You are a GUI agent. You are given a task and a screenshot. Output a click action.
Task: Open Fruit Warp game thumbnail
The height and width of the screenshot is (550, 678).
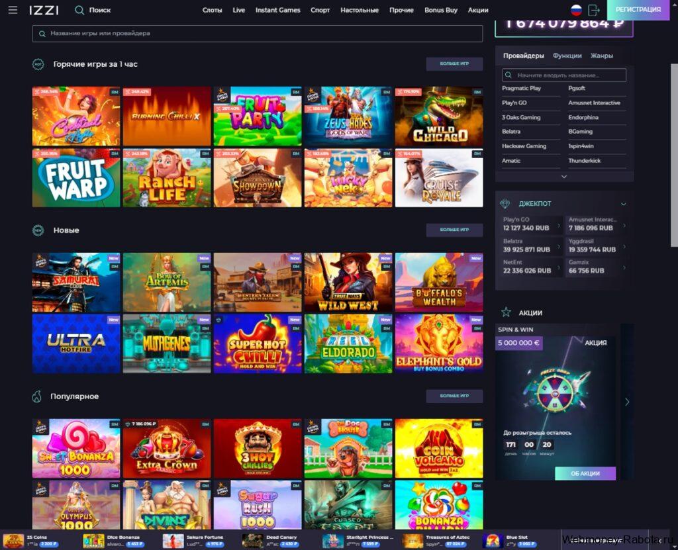tap(76, 178)
